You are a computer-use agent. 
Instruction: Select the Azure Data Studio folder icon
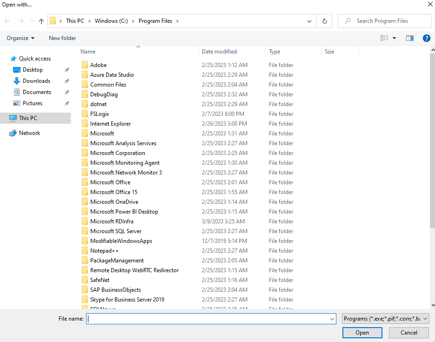pyautogui.click(x=85, y=74)
